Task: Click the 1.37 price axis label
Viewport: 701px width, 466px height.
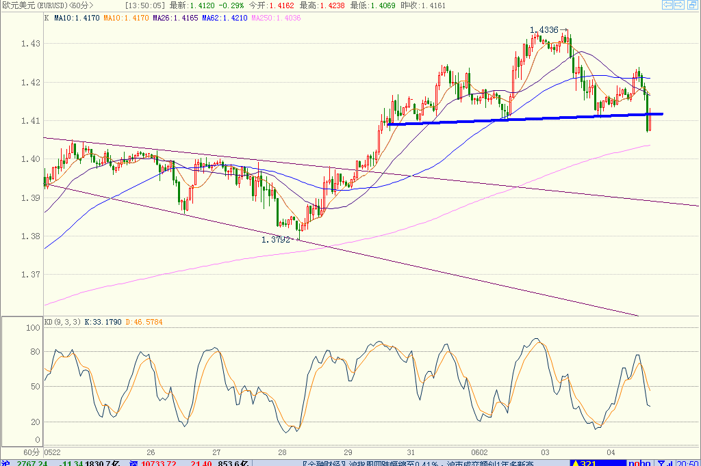Action: click(30, 275)
